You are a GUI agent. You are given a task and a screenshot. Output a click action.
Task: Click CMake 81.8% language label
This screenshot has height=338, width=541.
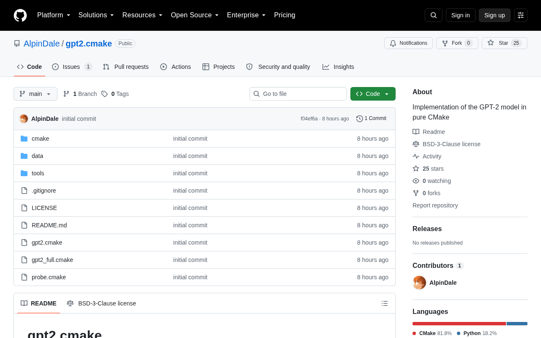pyautogui.click(x=432, y=333)
